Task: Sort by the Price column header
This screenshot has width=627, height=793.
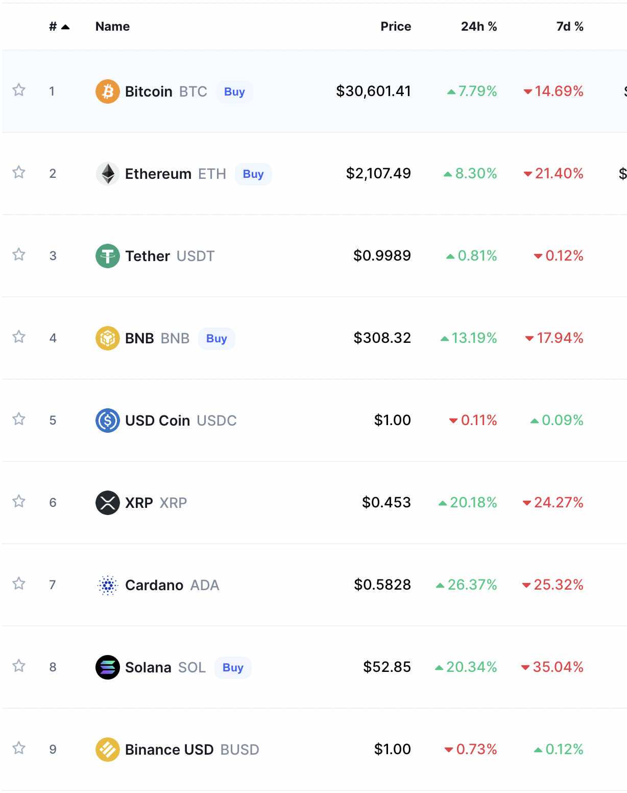Action: pyautogui.click(x=396, y=27)
